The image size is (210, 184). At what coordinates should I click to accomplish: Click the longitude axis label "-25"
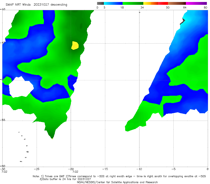point(37,169)
